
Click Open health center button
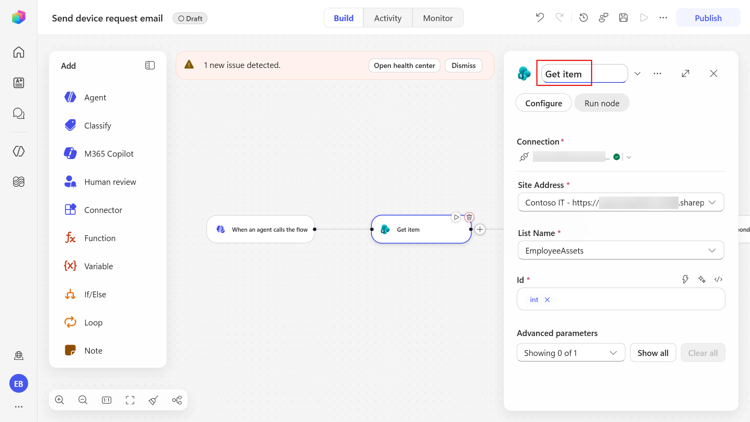pos(404,66)
